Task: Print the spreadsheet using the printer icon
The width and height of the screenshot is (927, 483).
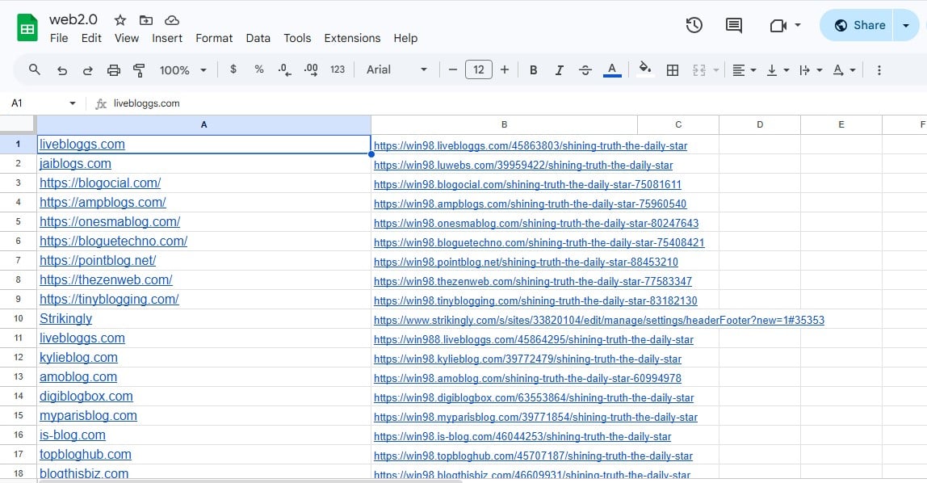Action: click(114, 70)
